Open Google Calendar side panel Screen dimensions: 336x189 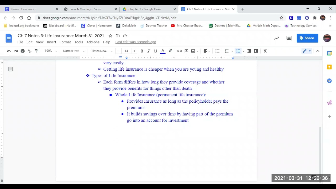[329, 53]
